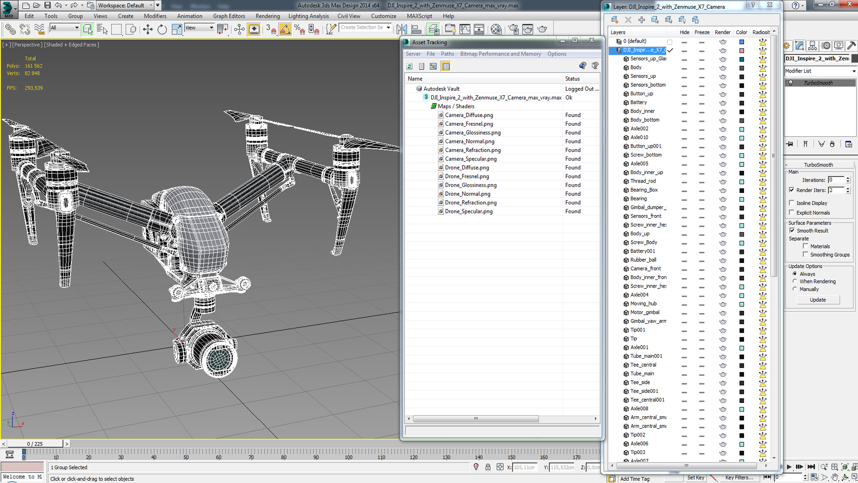Click the X coordinate input field
Image resolution: width=858 pixels, height=483 pixels.
pyautogui.click(x=524, y=467)
